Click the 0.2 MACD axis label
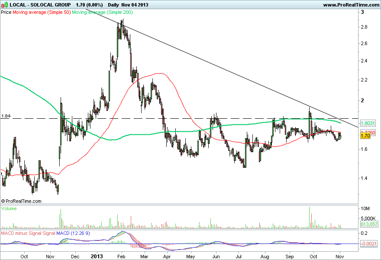Image resolution: width=381 pixels, height=260 pixels. (x=364, y=233)
